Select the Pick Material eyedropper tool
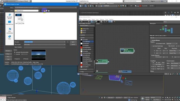This screenshot has height=101, width=180. pyautogui.click(x=81, y=22)
